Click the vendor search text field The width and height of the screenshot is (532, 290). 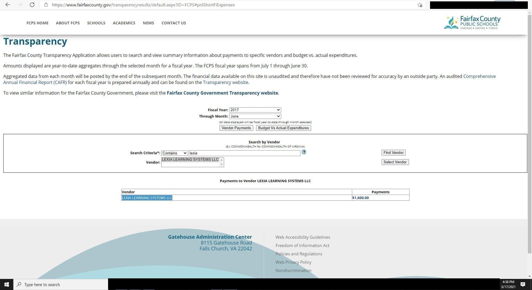244,153
